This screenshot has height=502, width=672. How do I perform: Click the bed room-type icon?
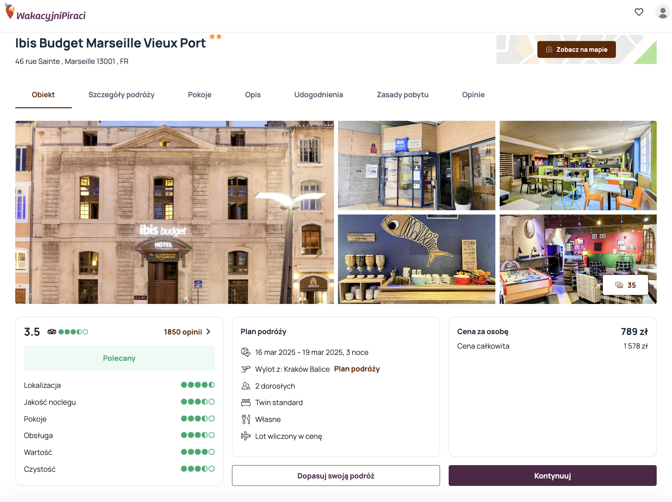[x=246, y=402]
